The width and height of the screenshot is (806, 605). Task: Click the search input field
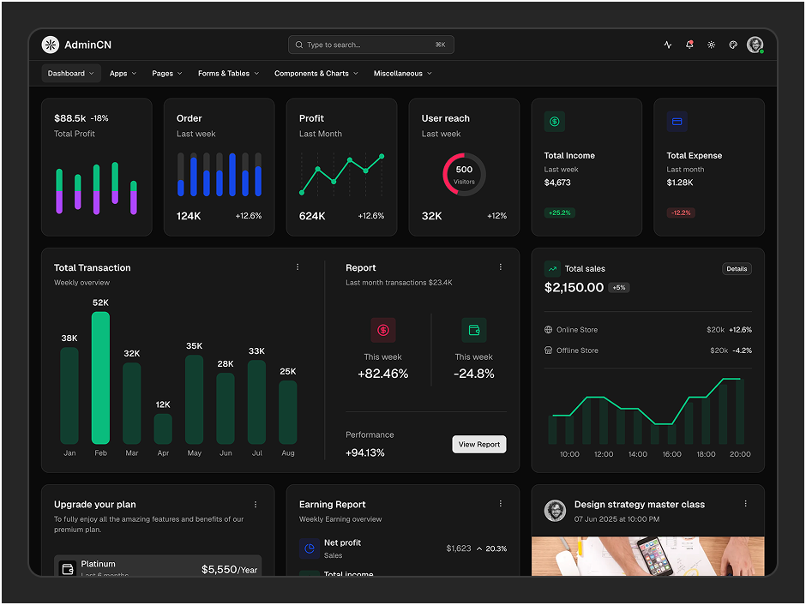tap(370, 45)
